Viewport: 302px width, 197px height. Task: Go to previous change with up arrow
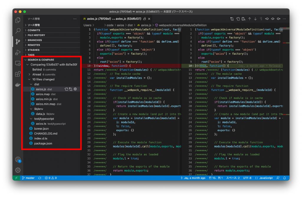click(x=250, y=19)
